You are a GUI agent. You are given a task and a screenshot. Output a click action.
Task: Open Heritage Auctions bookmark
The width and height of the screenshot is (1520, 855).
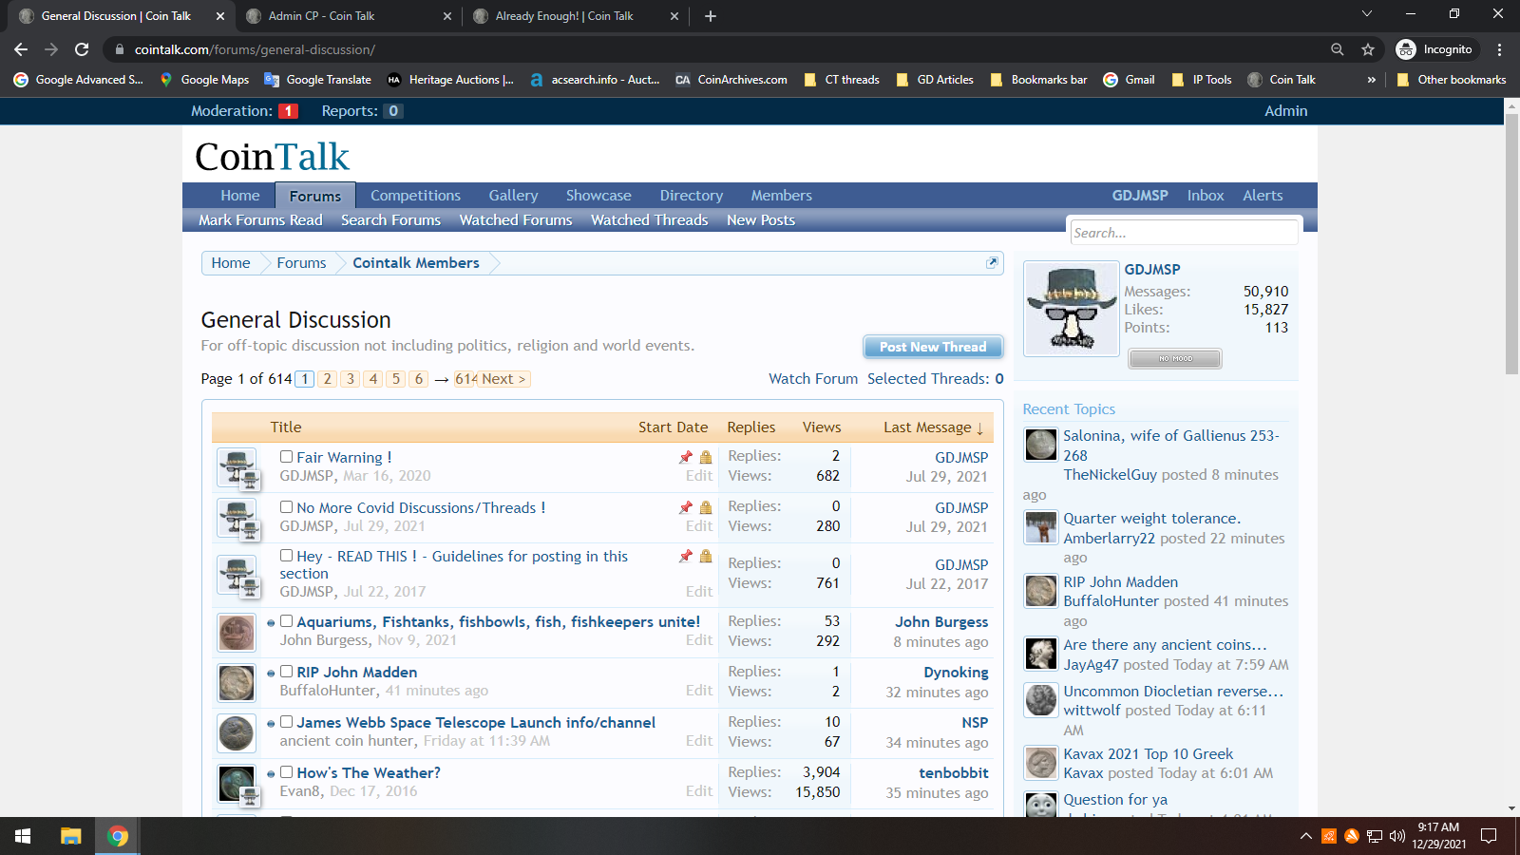[450, 80]
